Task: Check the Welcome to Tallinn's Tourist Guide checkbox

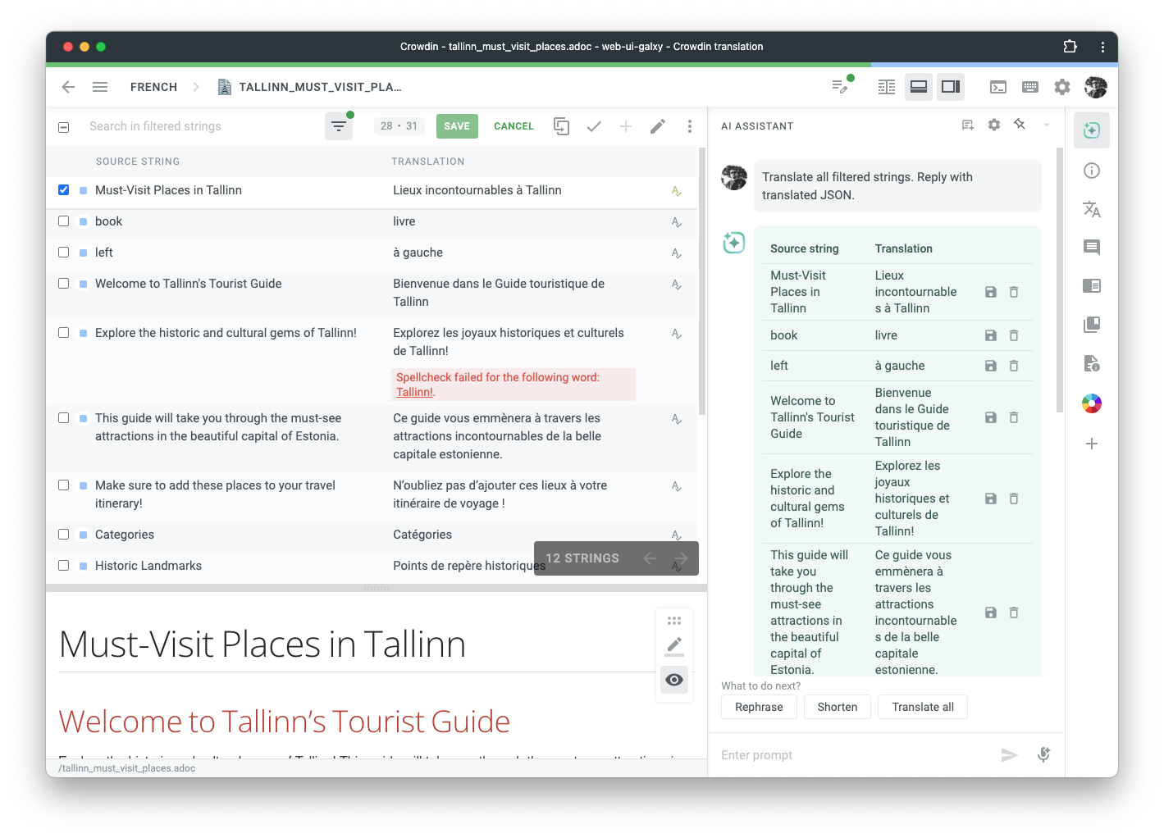Action: [63, 284]
